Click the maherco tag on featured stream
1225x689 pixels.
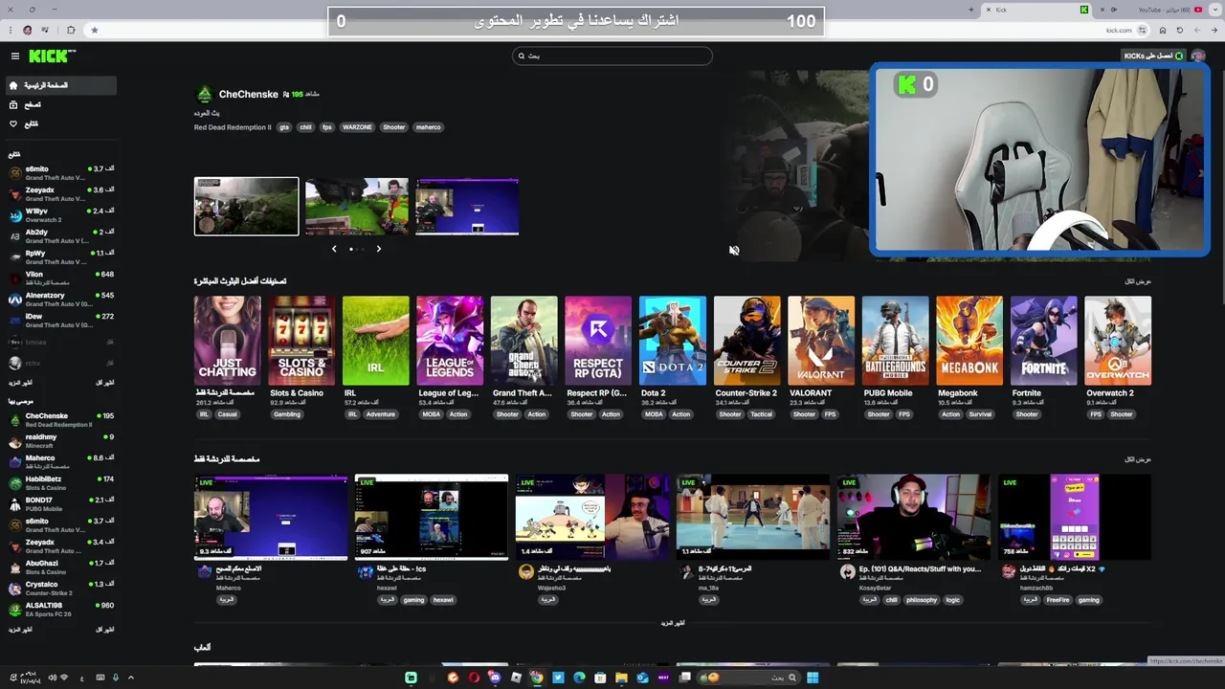[x=428, y=127]
